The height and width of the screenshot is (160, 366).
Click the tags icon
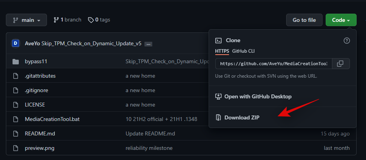click(91, 20)
